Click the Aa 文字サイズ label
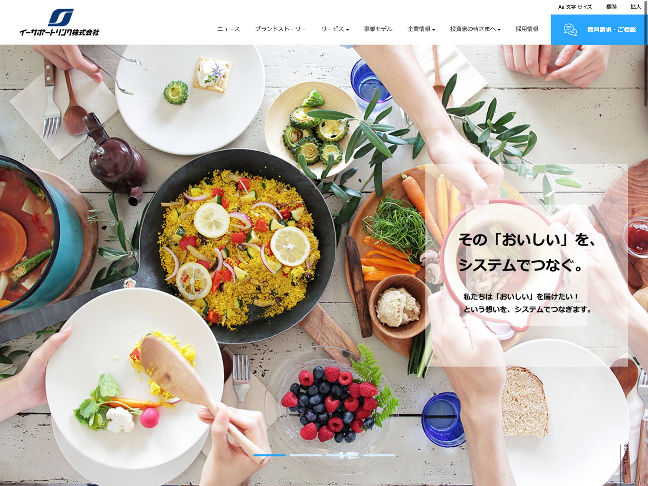 (575, 7)
